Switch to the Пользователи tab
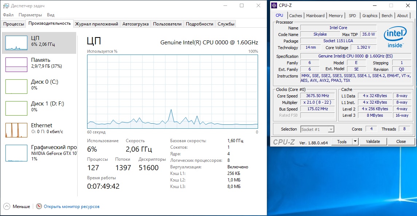 [x=167, y=24]
